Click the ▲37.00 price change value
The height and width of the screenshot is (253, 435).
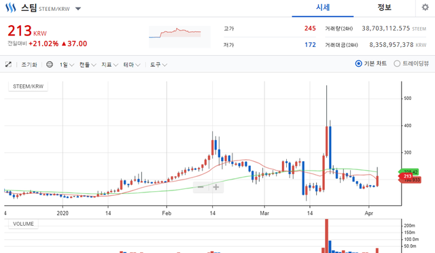[74, 44]
